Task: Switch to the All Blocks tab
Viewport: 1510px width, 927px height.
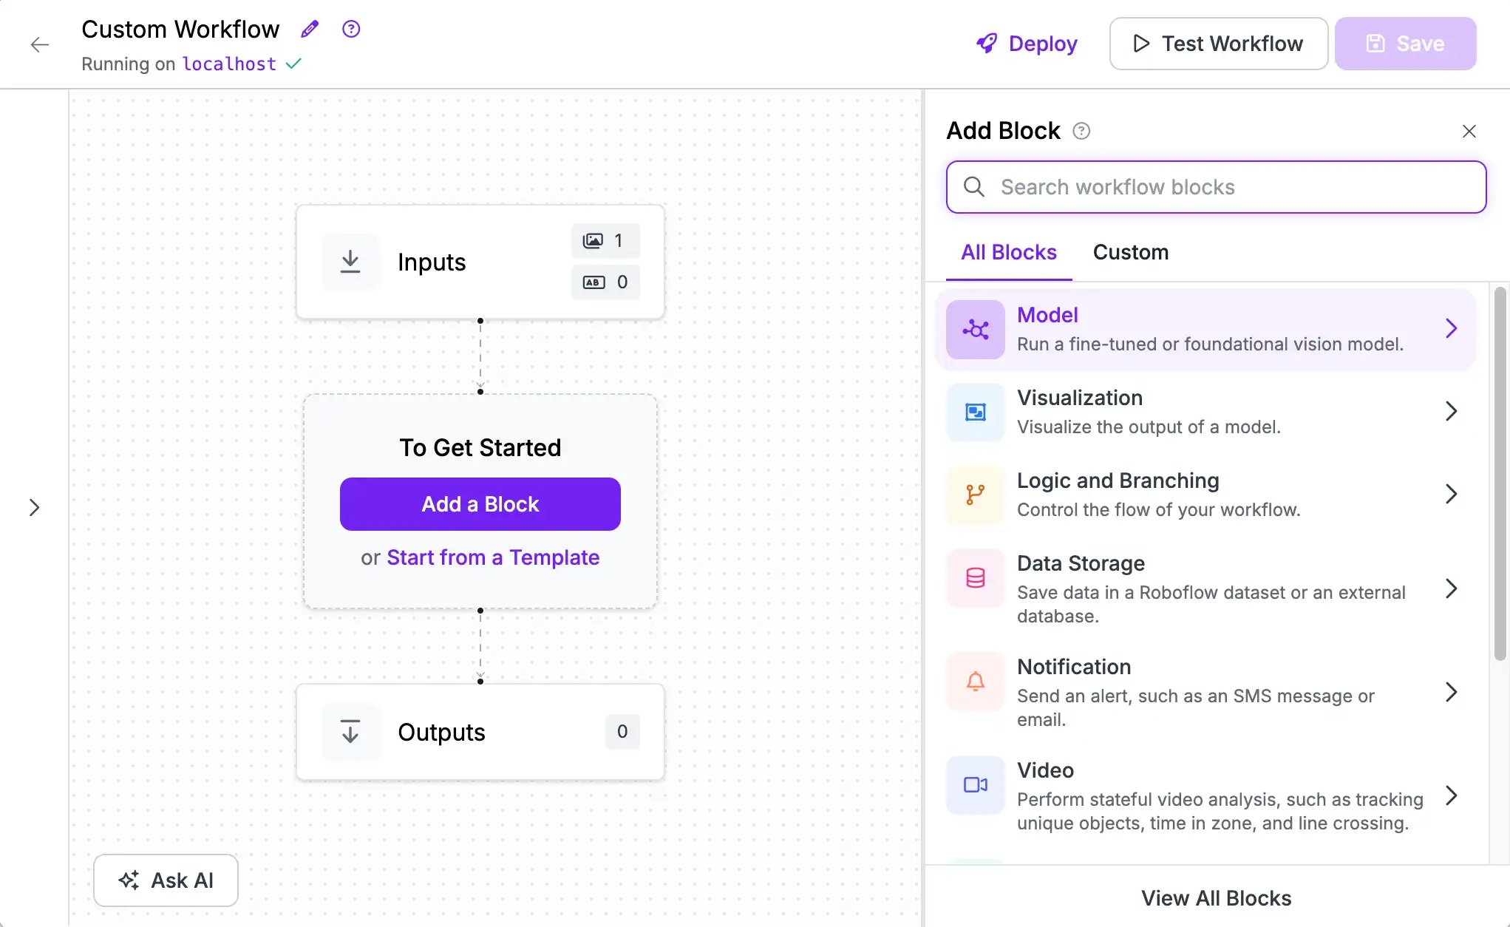Action: [x=1008, y=252]
